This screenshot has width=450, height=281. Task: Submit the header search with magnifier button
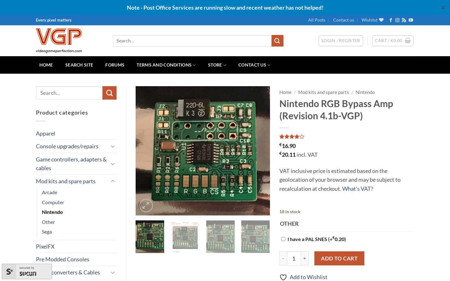click(x=277, y=41)
